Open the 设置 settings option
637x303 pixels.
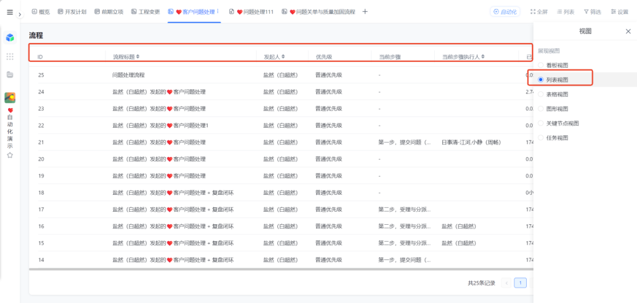click(619, 12)
